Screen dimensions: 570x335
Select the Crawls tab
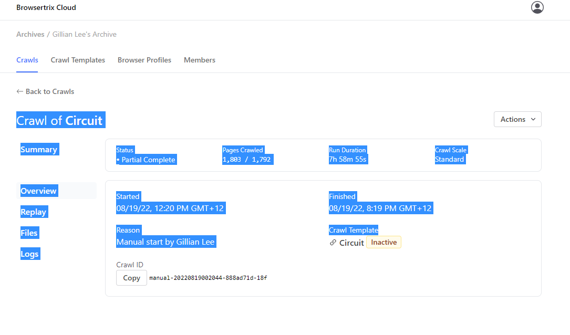(x=27, y=60)
